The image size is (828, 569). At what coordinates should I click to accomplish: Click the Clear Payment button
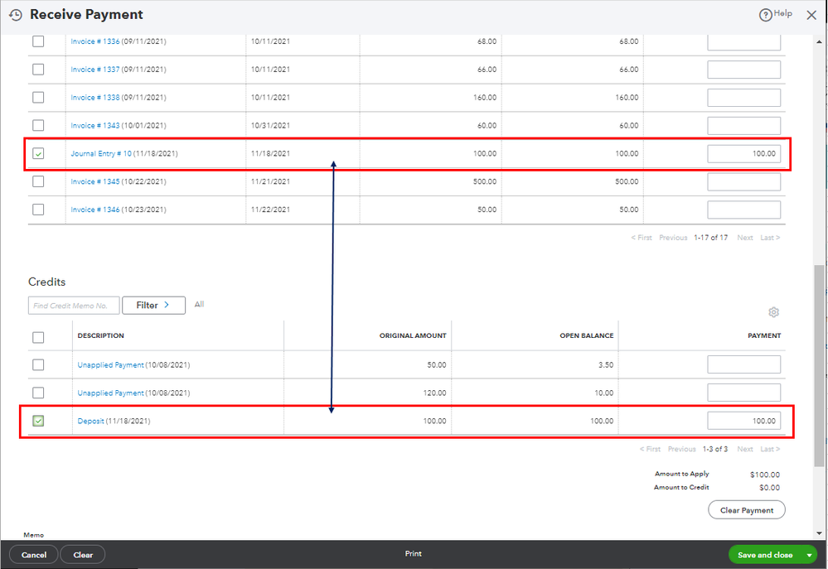pyautogui.click(x=746, y=510)
